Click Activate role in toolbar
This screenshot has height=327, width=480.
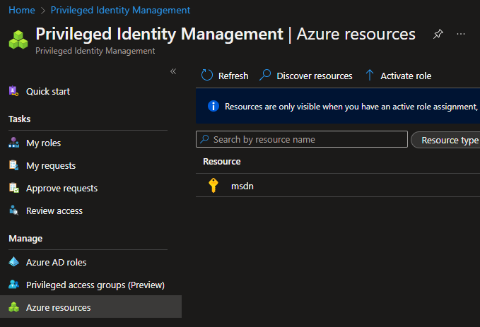pos(398,76)
